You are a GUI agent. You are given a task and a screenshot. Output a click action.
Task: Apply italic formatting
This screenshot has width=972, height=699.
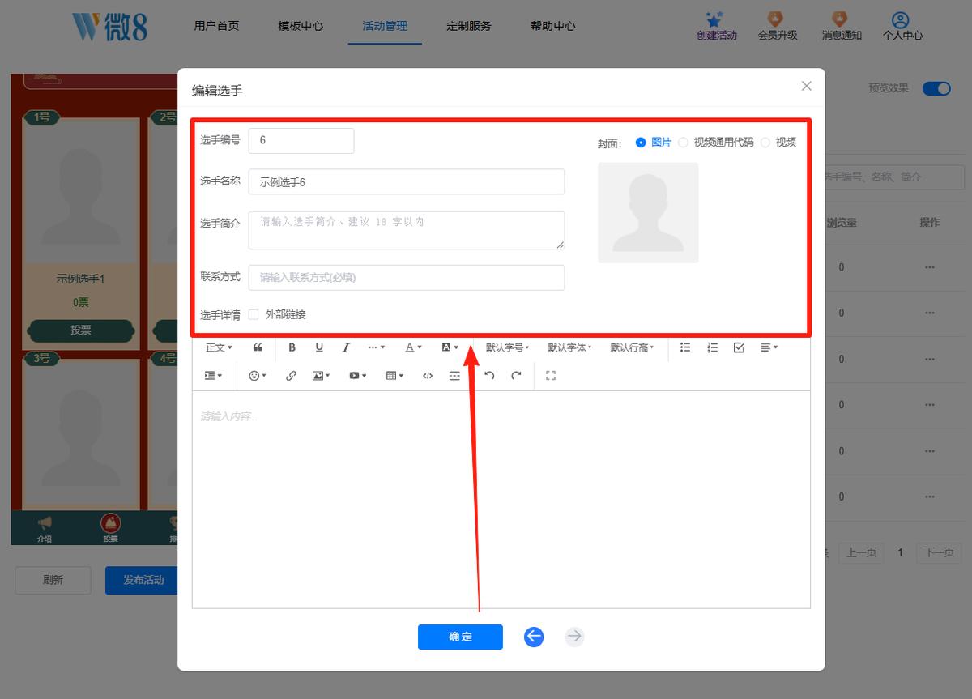point(346,347)
